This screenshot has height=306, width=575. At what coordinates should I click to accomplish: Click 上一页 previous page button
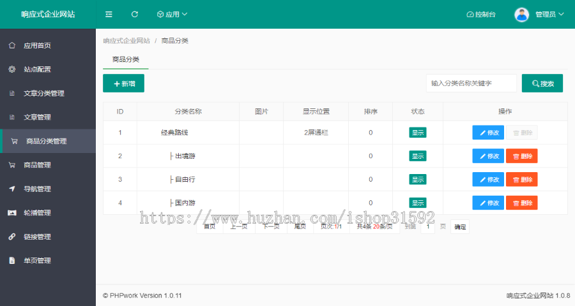(x=239, y=226)
